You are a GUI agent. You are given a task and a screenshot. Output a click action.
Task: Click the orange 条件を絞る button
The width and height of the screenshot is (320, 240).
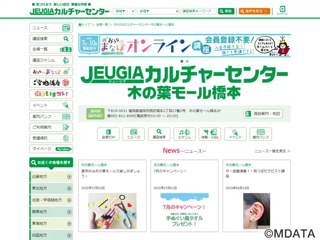tap(254, 11)
